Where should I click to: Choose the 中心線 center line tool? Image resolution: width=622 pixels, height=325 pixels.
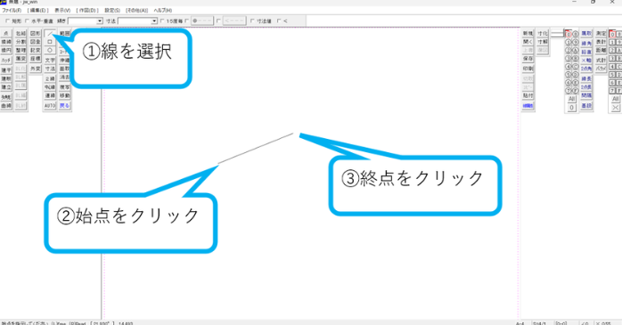(x=50, y=87)
